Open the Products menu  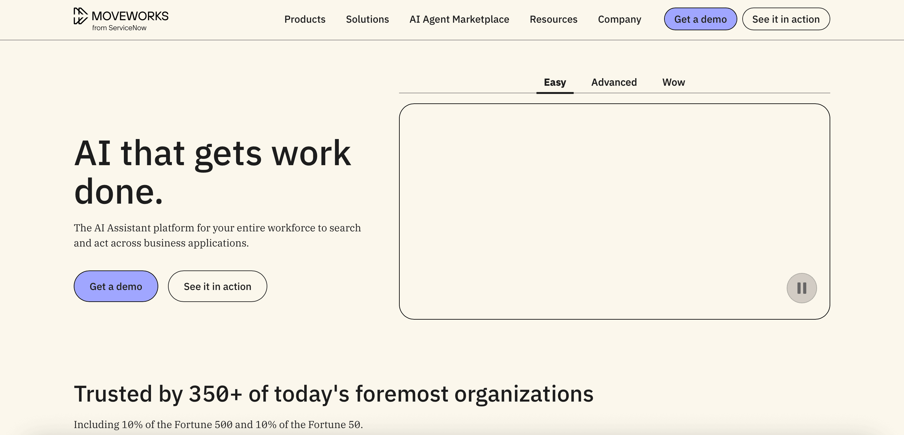pyautogui.click(x=304, y=19)
